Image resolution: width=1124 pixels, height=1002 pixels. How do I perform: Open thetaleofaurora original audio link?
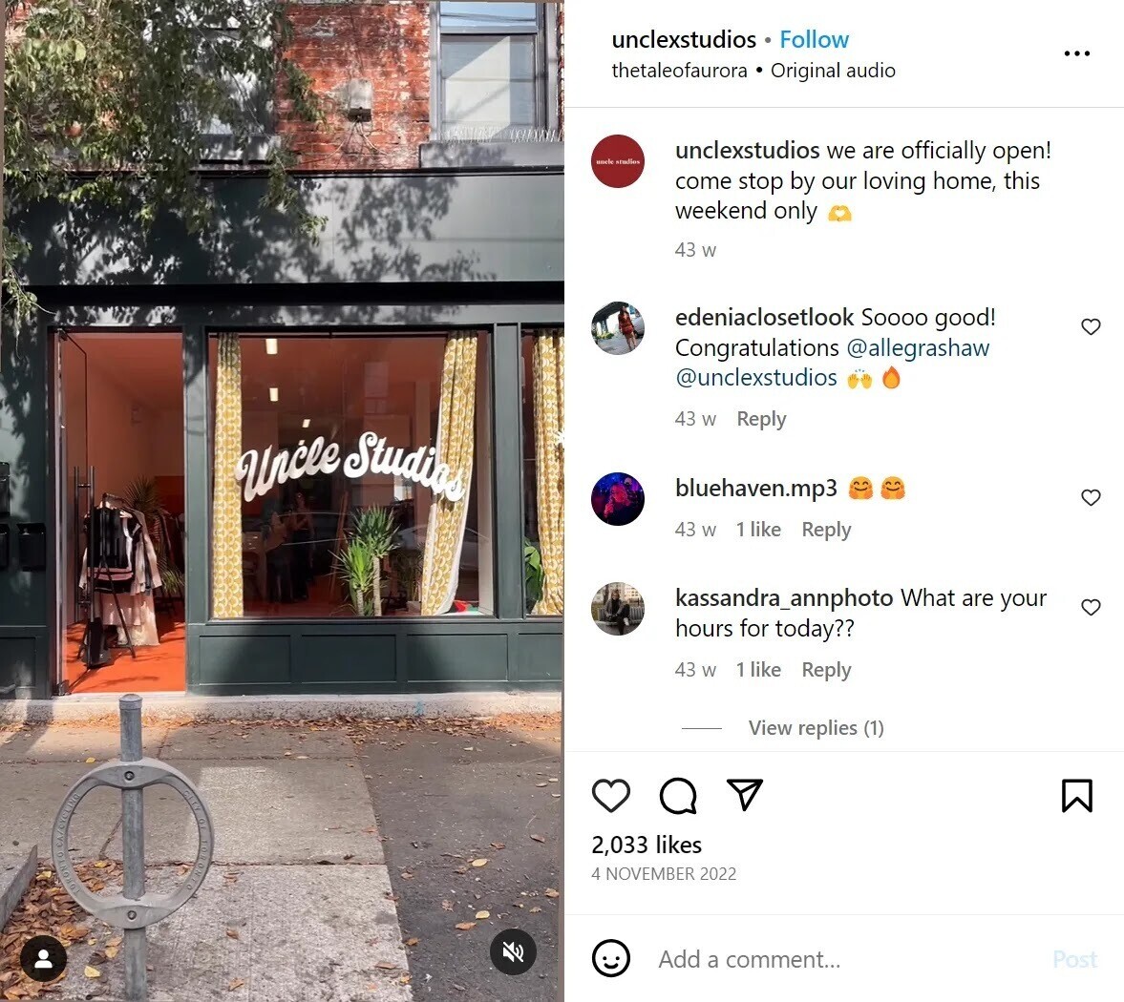(x=753, y=71)
